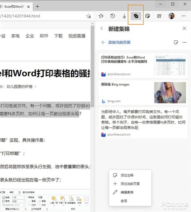
Task: Open the browser essentials shield icon
Action: click(x=148, y=16)
